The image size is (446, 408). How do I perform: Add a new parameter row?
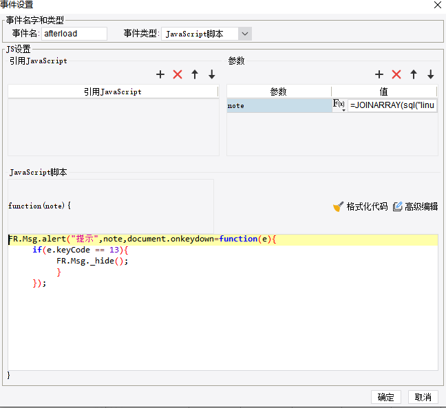click(379, 74)
